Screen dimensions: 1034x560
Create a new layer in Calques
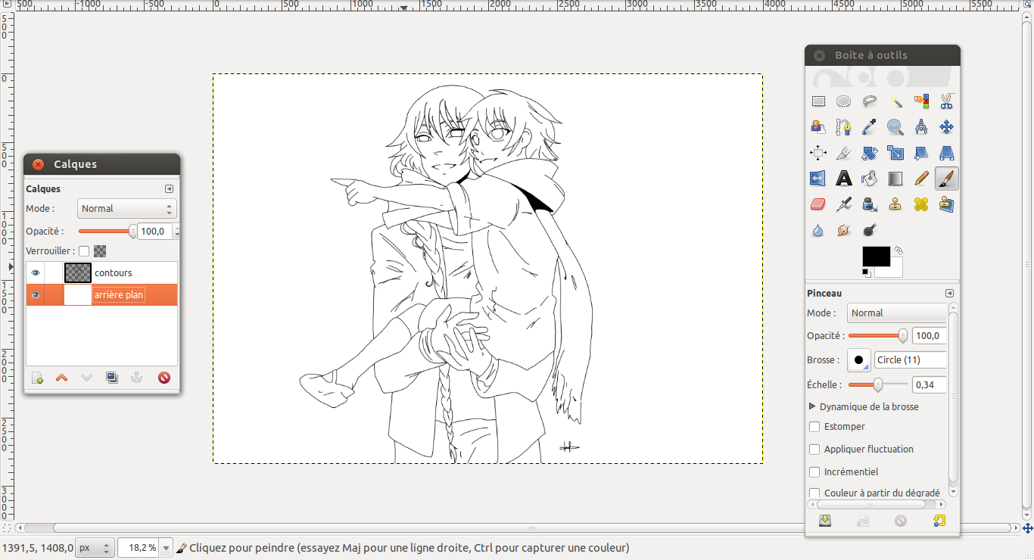37,378
